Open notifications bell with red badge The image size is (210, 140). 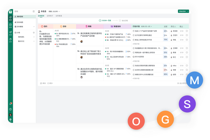pos(10,104)
